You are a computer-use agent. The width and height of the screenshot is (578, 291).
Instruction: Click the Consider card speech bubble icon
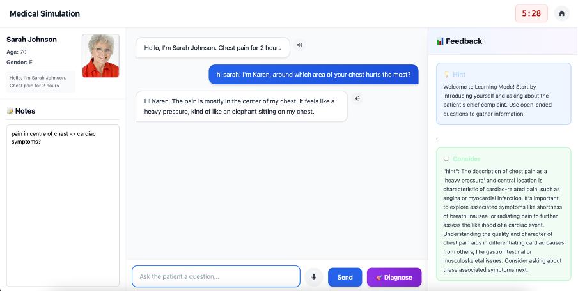(x=446, y=159)
